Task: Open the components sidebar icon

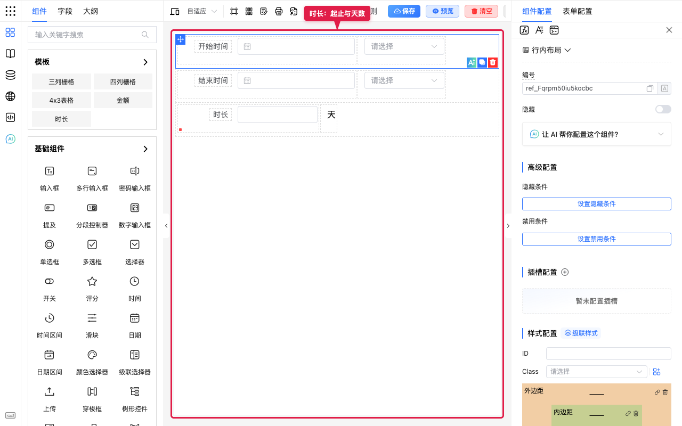Action: point(10,32)
